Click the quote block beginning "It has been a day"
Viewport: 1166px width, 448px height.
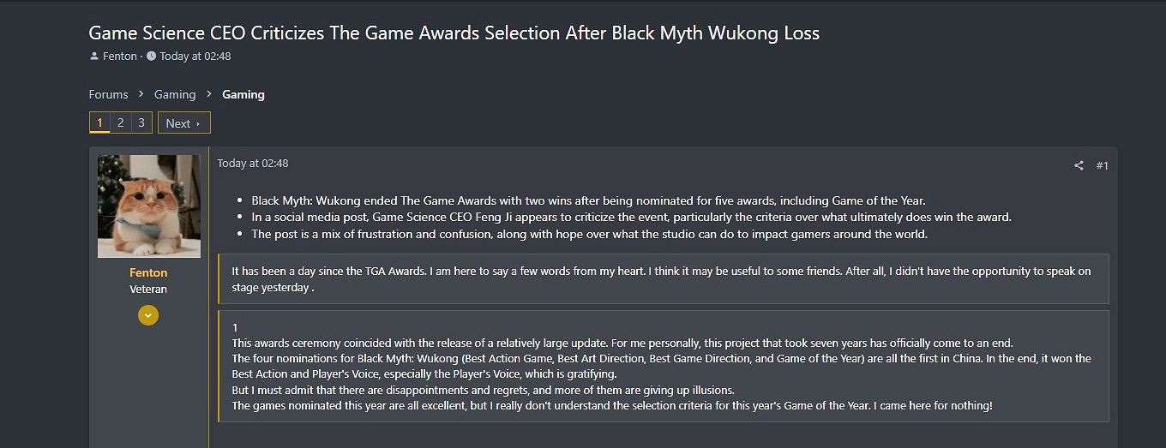tap(662, 278)
